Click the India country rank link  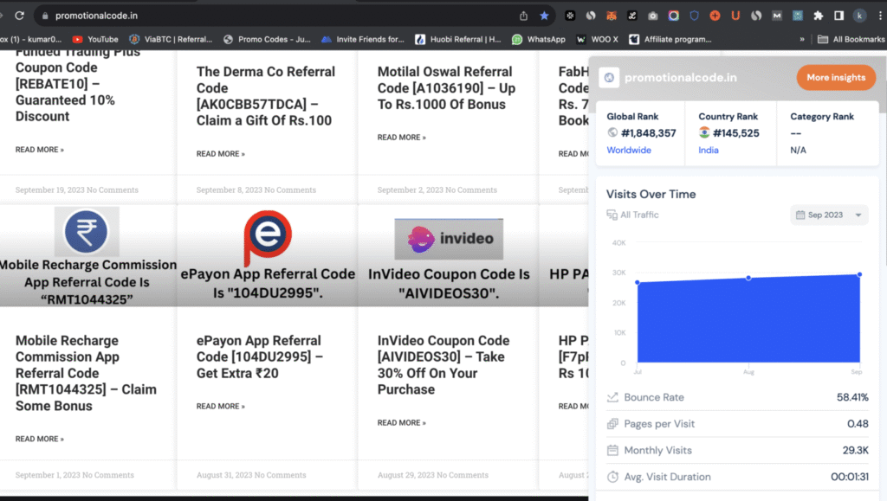[710, 151]
